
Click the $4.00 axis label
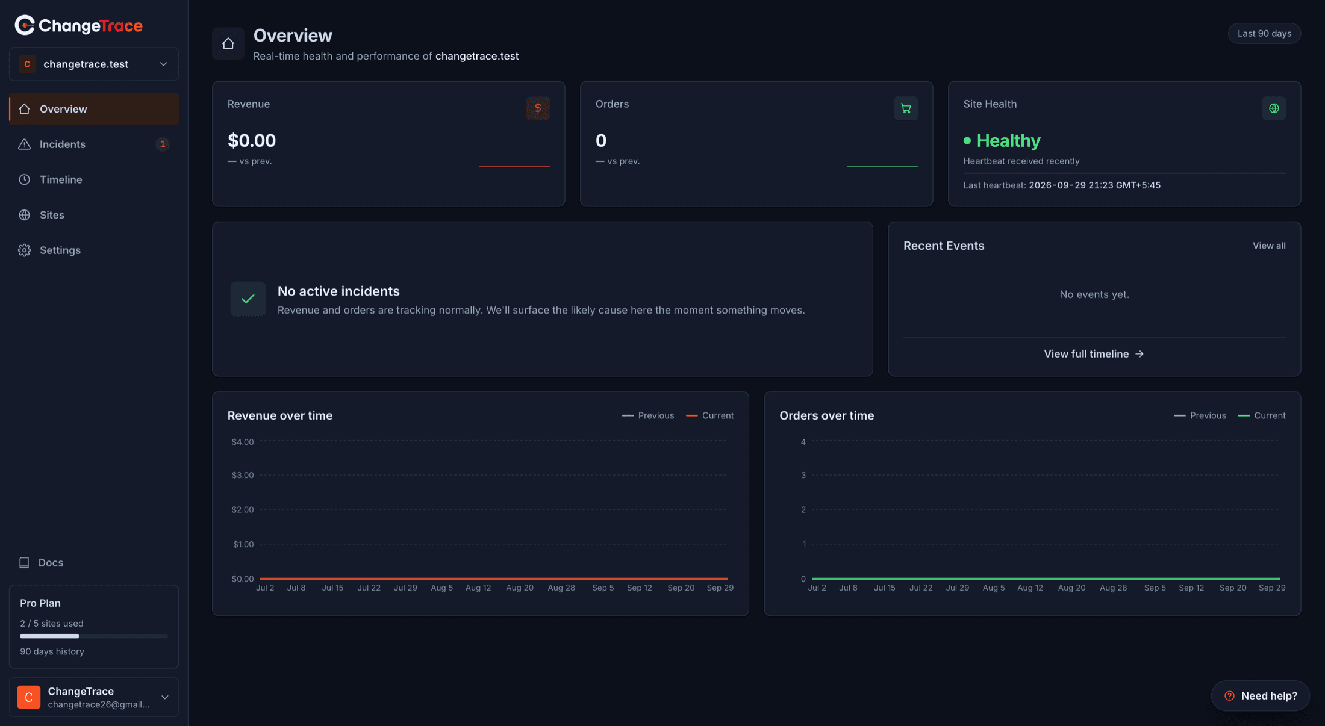243,442
